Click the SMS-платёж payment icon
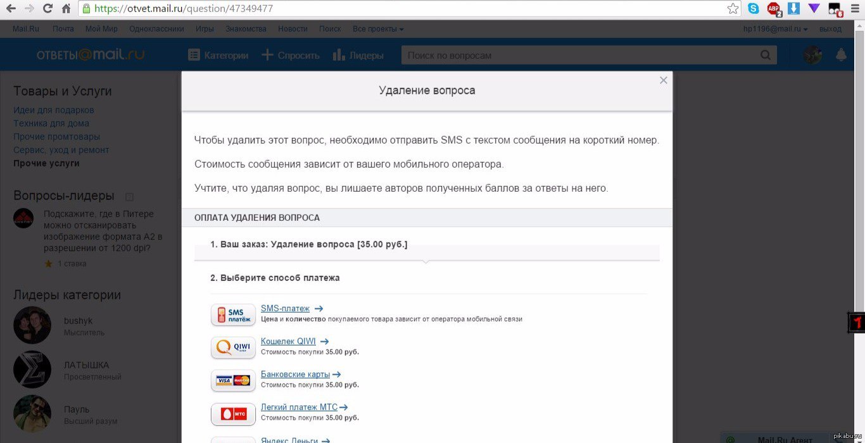 tap(233, 315)
